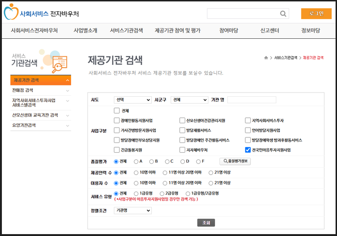Click the 조회 search button

point(206,223)
